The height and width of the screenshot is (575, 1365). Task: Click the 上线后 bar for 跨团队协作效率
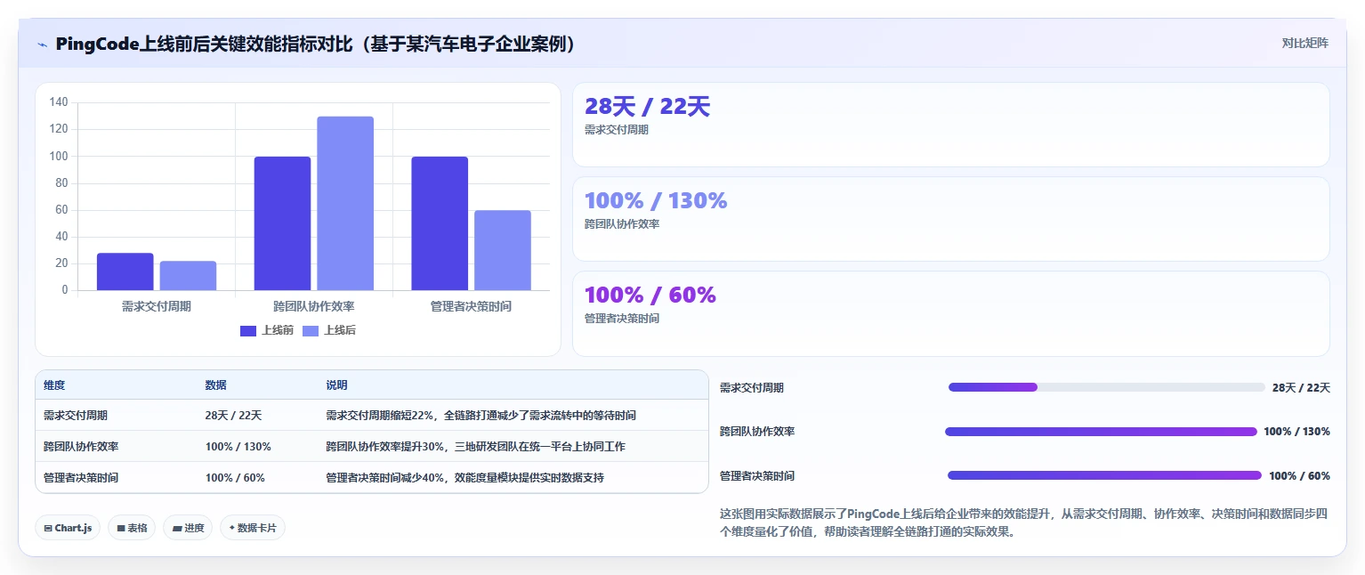click(345, 203)
